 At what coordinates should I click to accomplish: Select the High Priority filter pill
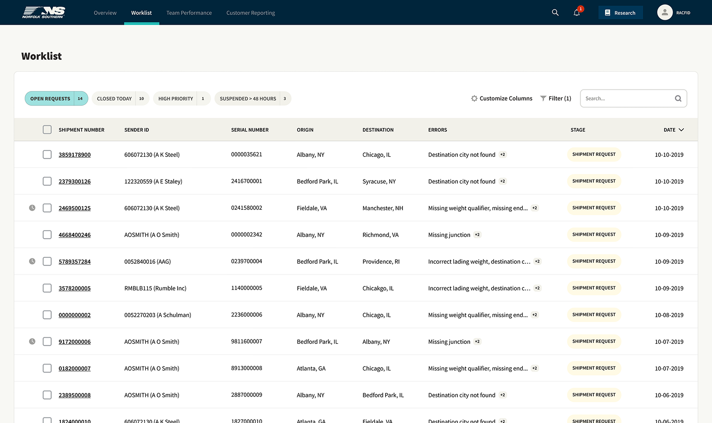(182, 98)
